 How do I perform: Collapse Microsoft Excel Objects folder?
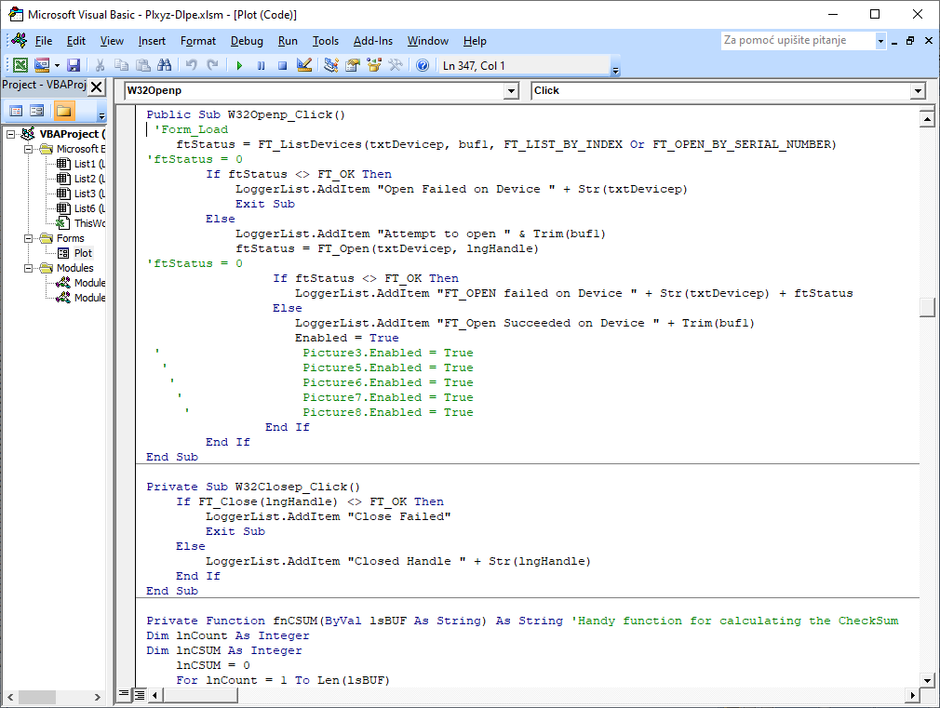click(28, 149)
